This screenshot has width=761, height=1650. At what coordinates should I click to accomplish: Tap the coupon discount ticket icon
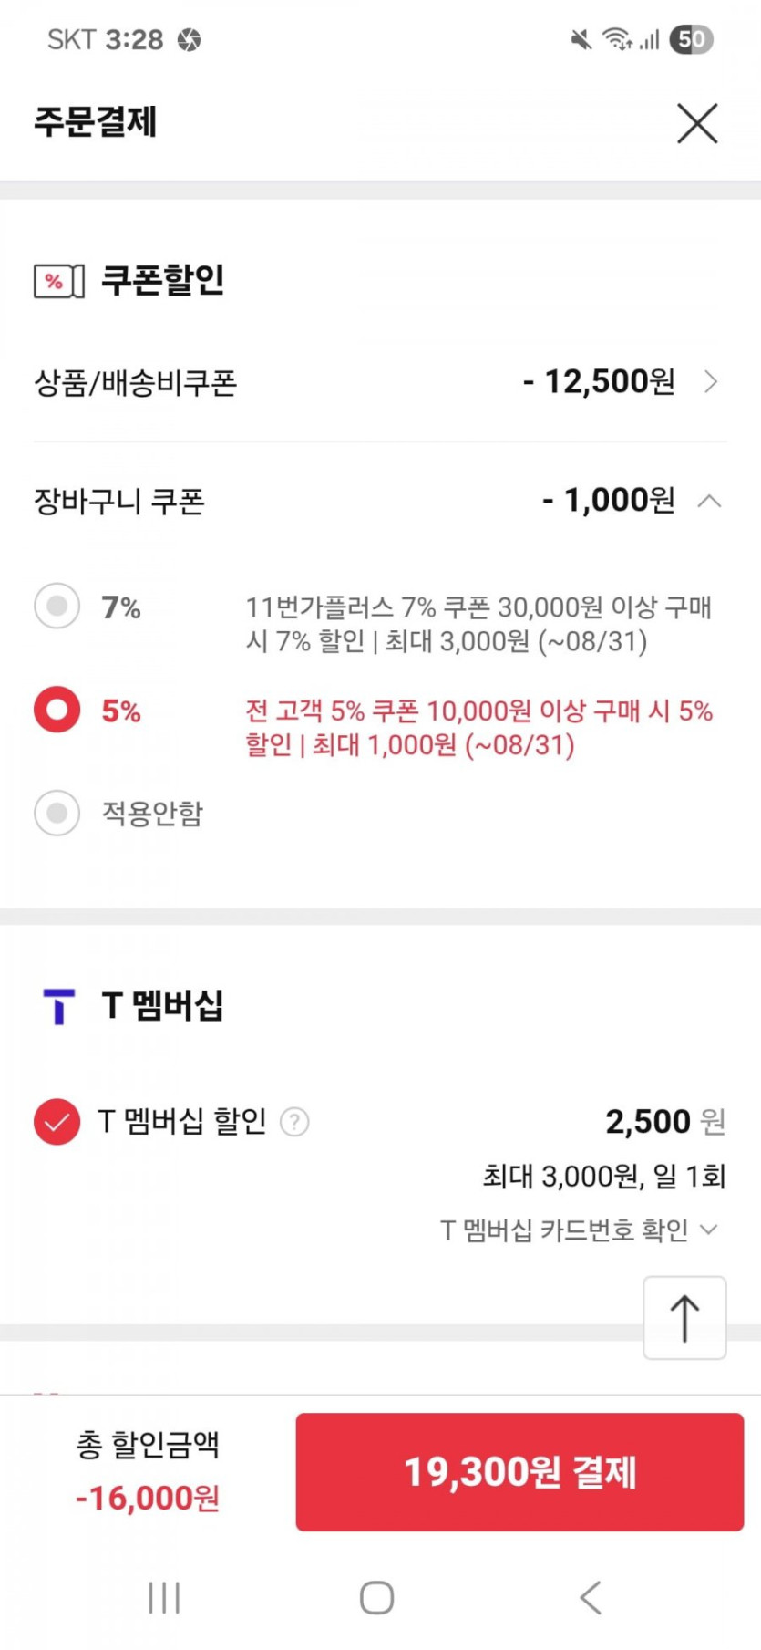[x=58, y=281]
